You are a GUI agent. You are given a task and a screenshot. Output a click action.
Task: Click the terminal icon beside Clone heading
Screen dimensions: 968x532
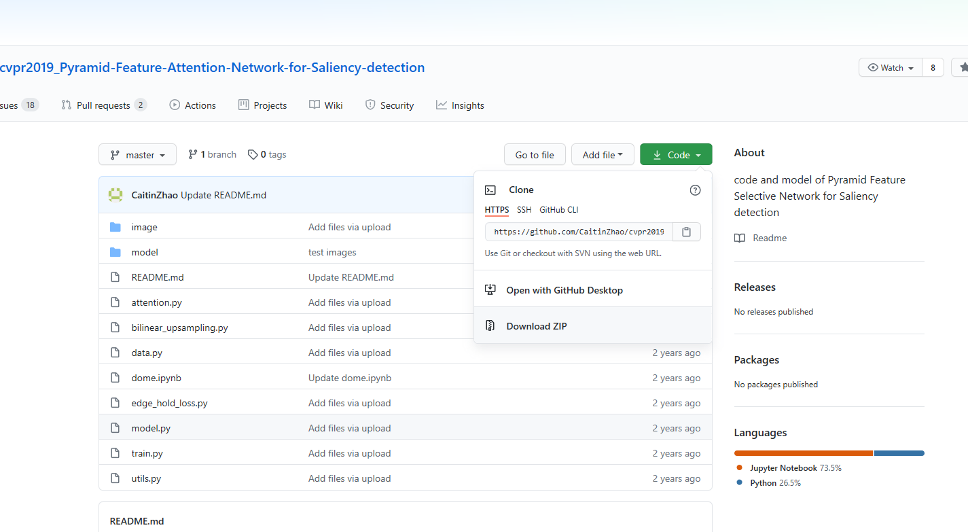click(490, 190)
